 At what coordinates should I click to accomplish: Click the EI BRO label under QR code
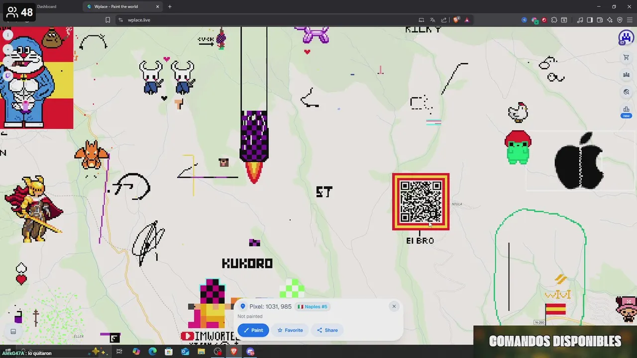tap(420, 241)
